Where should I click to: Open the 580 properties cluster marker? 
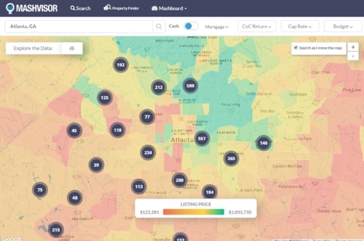coord(190,86)
